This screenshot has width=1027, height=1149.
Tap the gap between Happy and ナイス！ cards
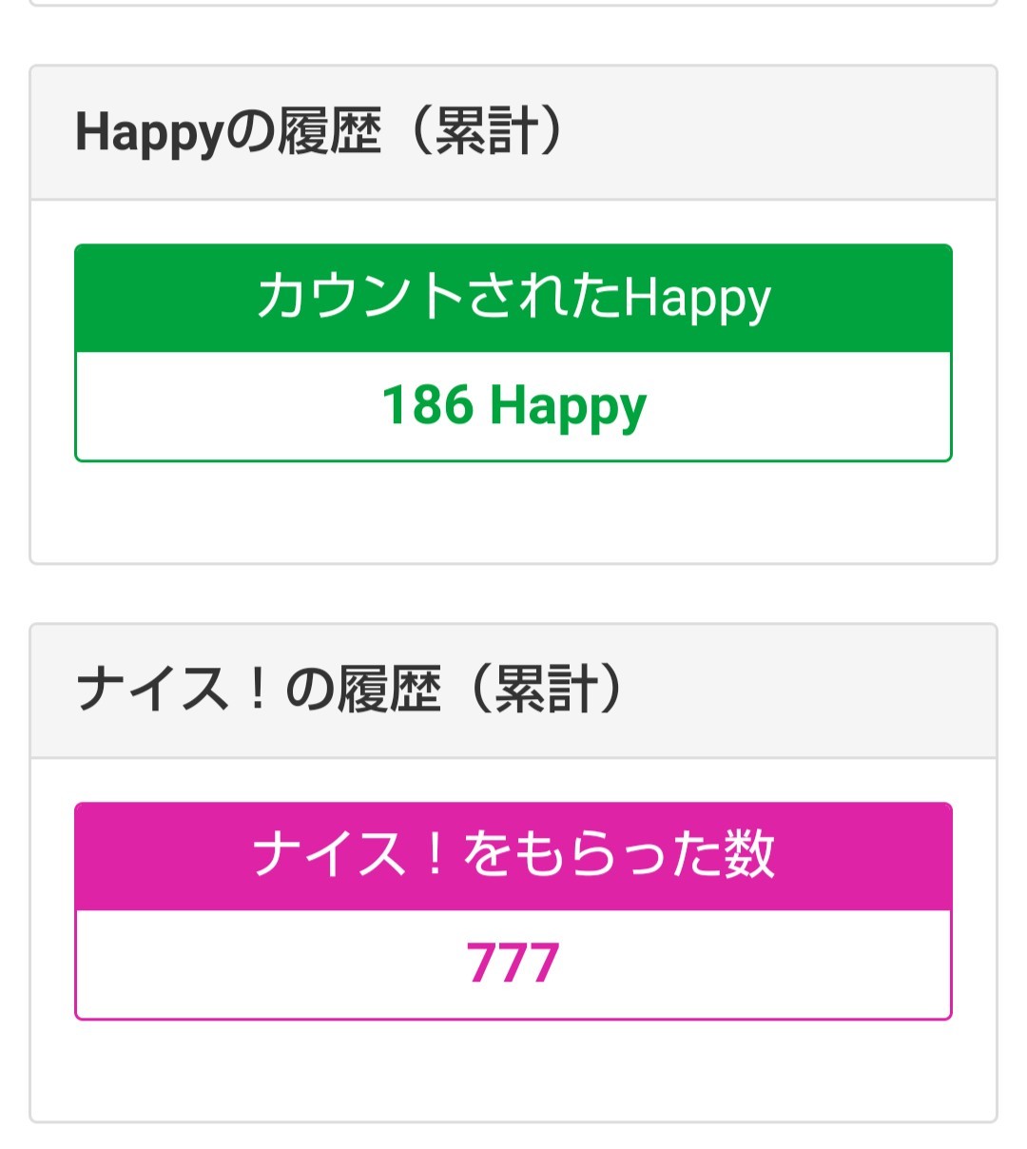[x=513, y=594]
